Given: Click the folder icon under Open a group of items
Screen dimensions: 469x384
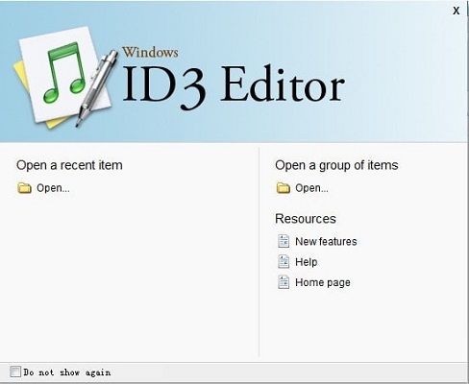Looking at the screenshot, I should [x=284, y=188].
